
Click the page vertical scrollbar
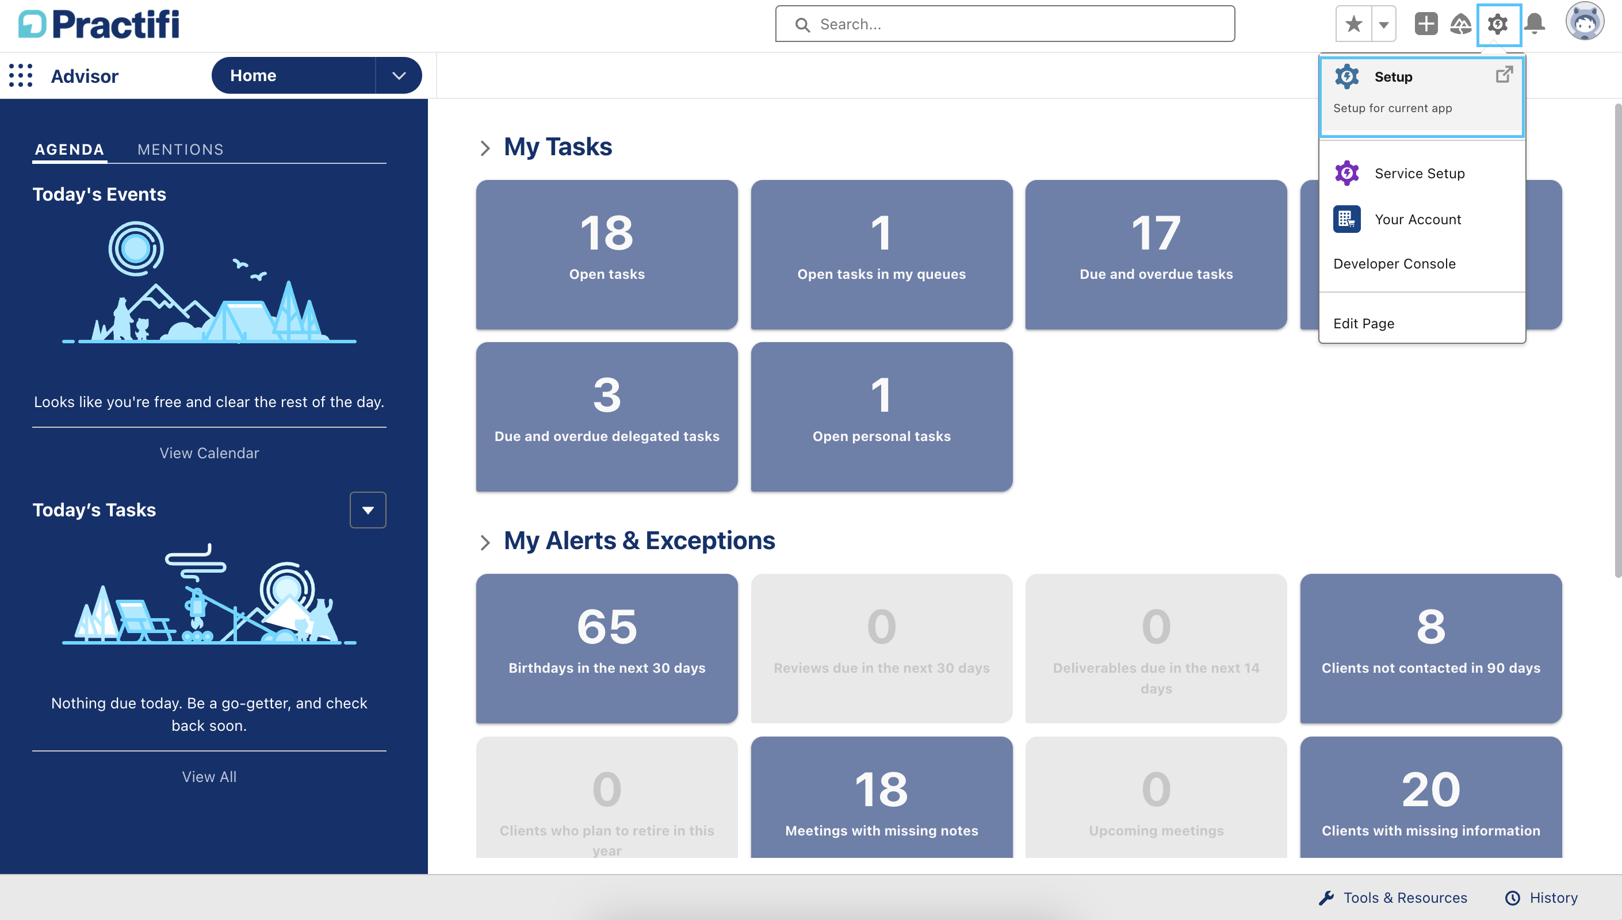(x=1617, y=341)
